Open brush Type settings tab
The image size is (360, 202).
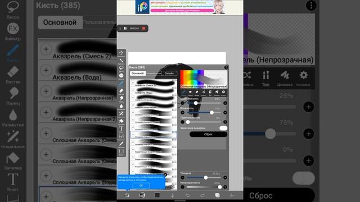[210, 92]
